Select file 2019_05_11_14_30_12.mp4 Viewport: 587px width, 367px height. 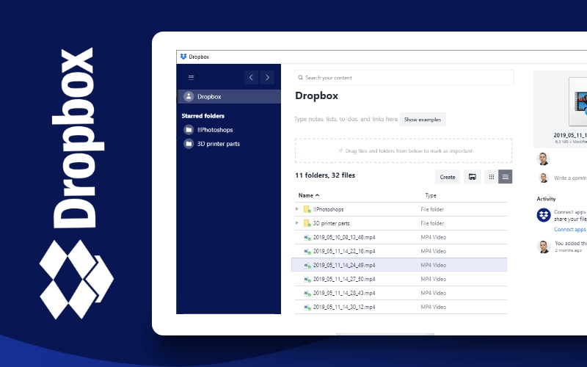point(399,307)
